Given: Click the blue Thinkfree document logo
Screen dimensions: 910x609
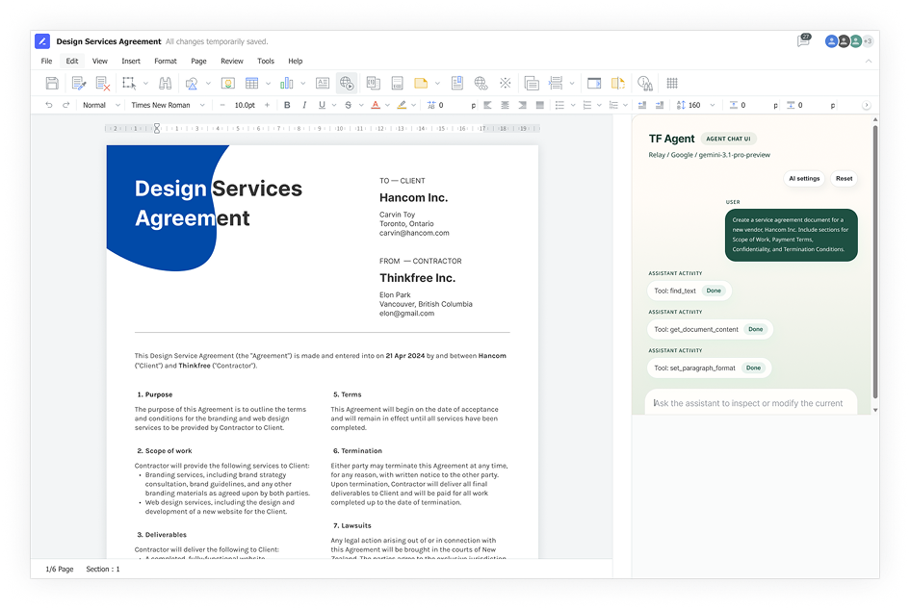Looking at the screenshot, I should (41, 41).
